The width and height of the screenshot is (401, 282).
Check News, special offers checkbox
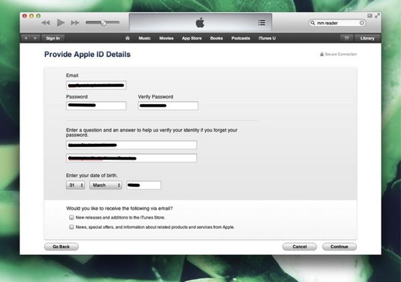click(72, 227)
